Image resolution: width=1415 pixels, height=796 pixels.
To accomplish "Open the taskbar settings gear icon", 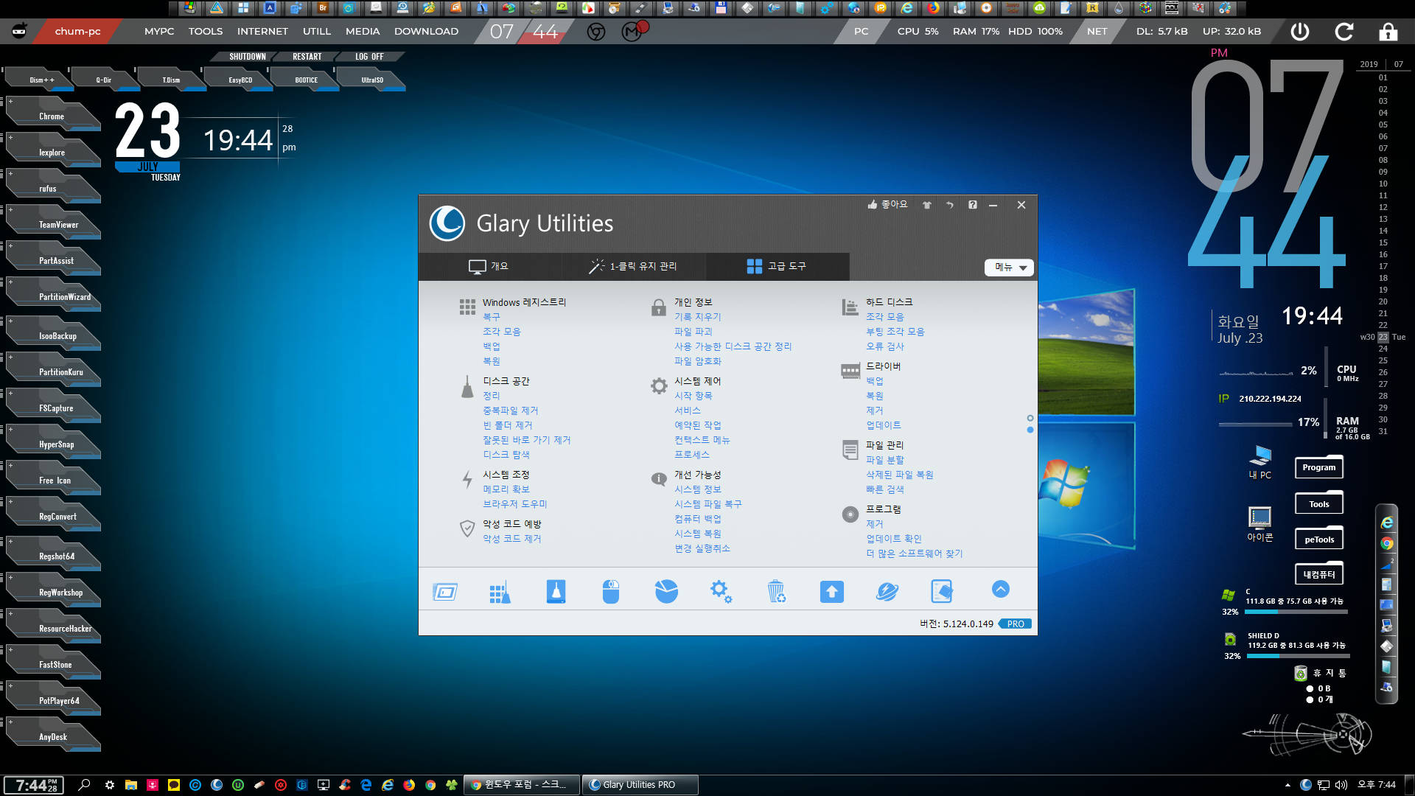I will (x=109, y=785).
